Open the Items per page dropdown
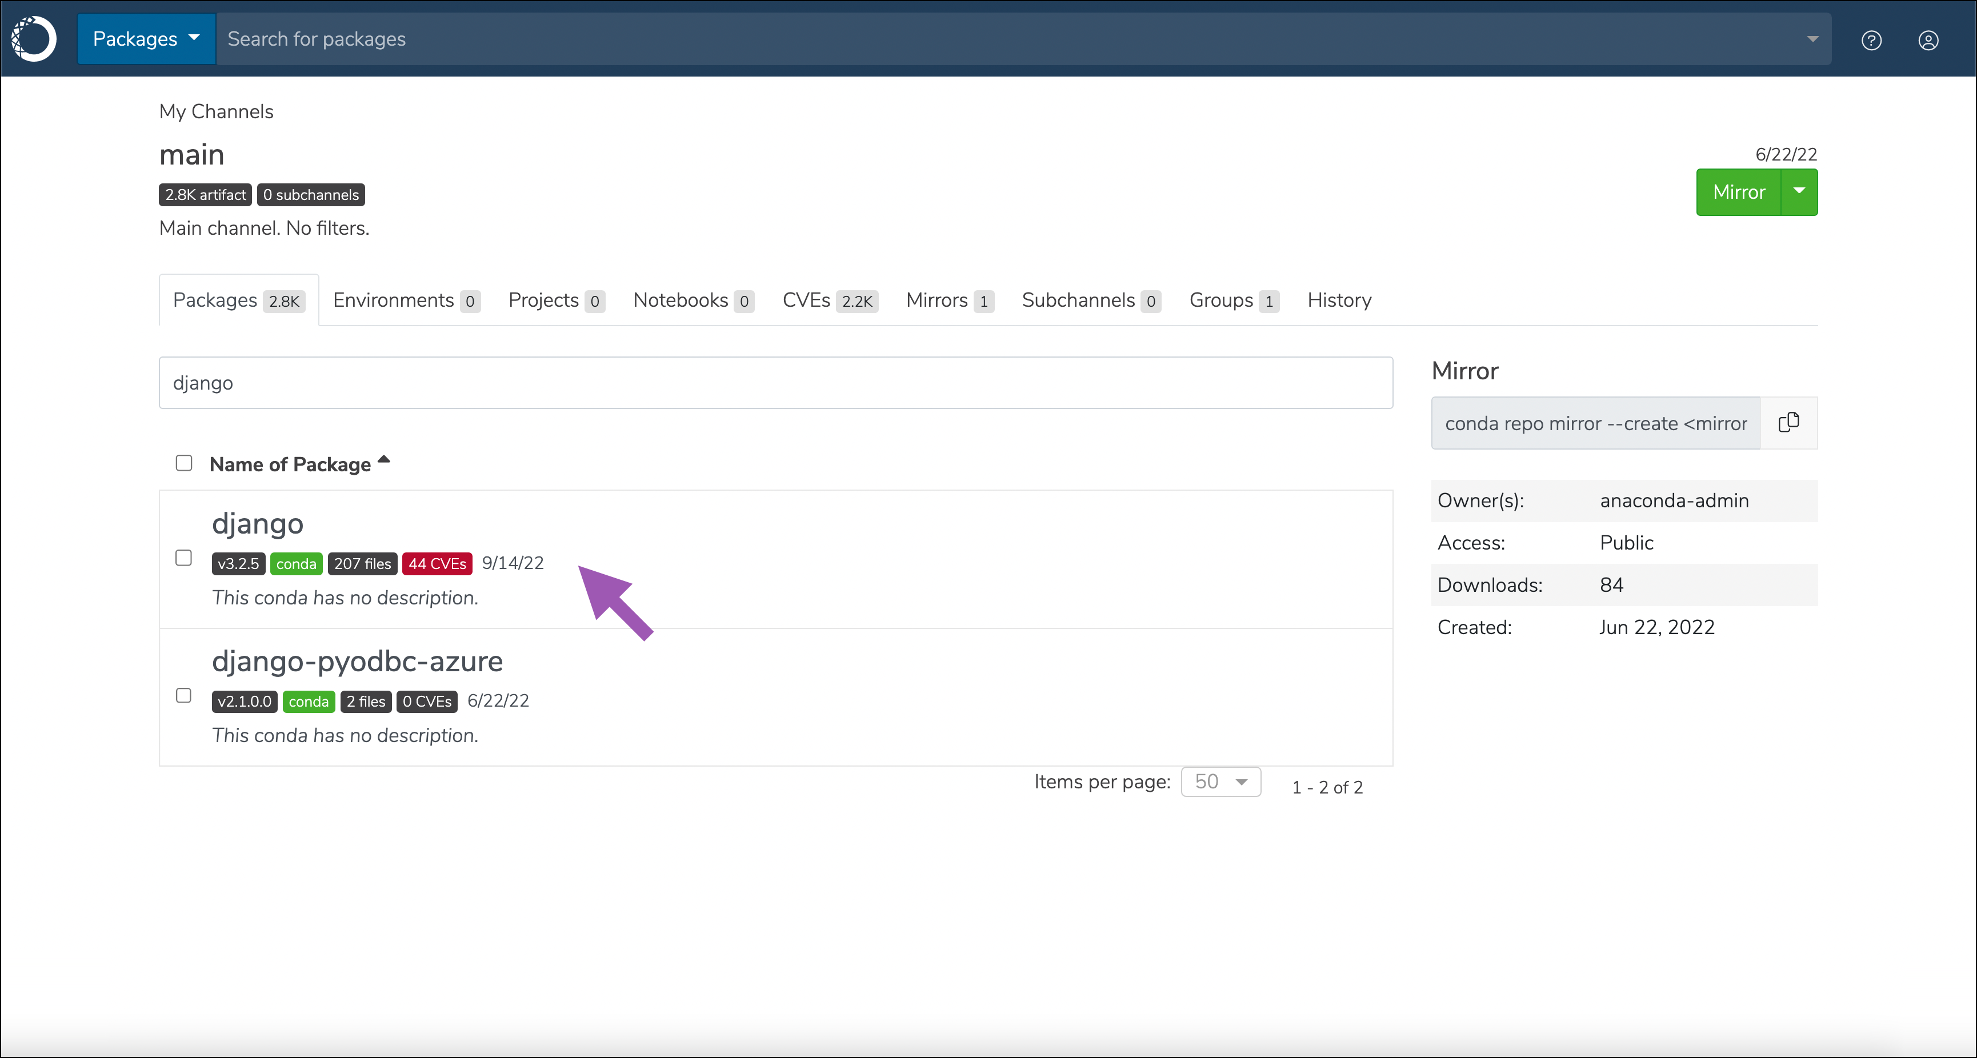 click(x=1220, y=782)
